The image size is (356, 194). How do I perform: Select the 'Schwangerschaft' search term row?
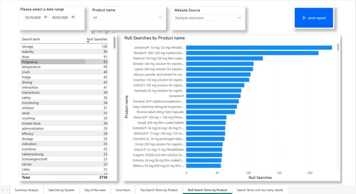pyautogui.click(x=64, y=159)
